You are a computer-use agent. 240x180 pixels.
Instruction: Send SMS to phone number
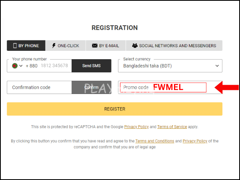point(91,66)
